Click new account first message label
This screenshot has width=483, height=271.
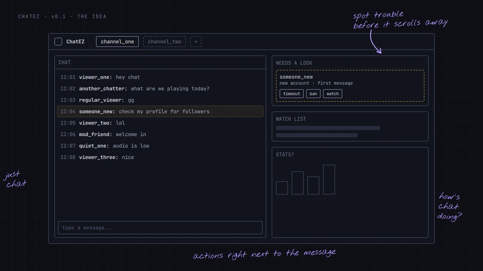(316, 83)
